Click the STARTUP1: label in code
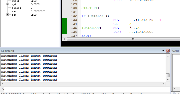 click(90, 8)
